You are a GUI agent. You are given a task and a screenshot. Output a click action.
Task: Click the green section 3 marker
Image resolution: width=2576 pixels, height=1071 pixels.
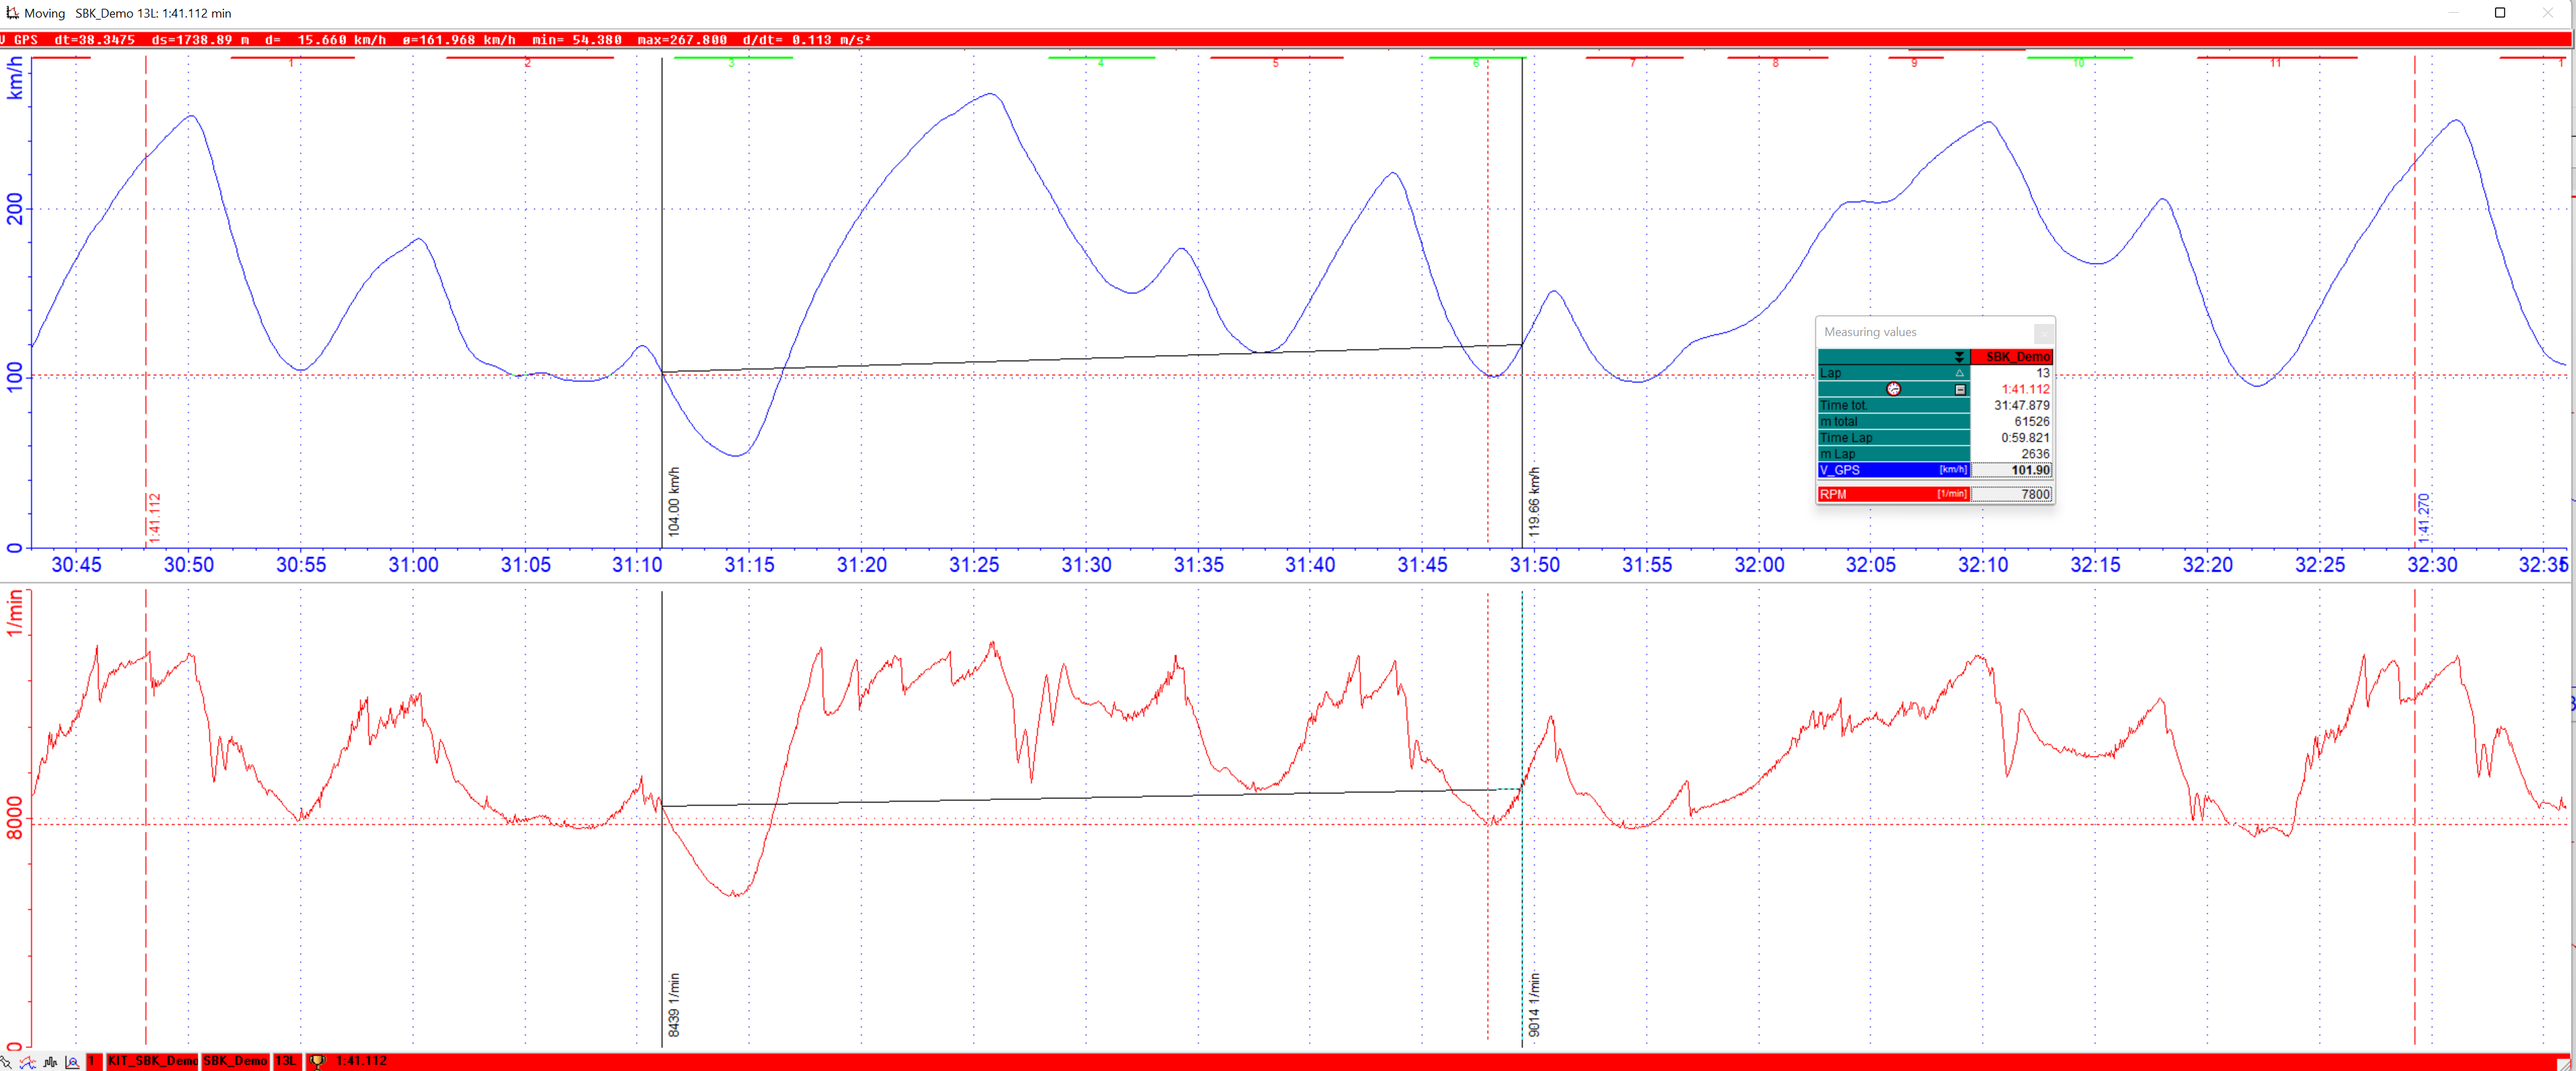coord(732,59)
